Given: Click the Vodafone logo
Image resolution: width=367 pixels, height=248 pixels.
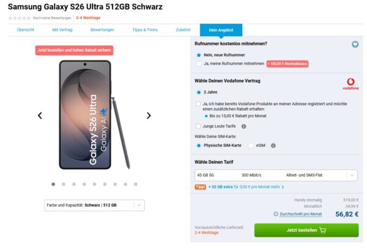Looking at the screenshot, I should coord(350,84).
